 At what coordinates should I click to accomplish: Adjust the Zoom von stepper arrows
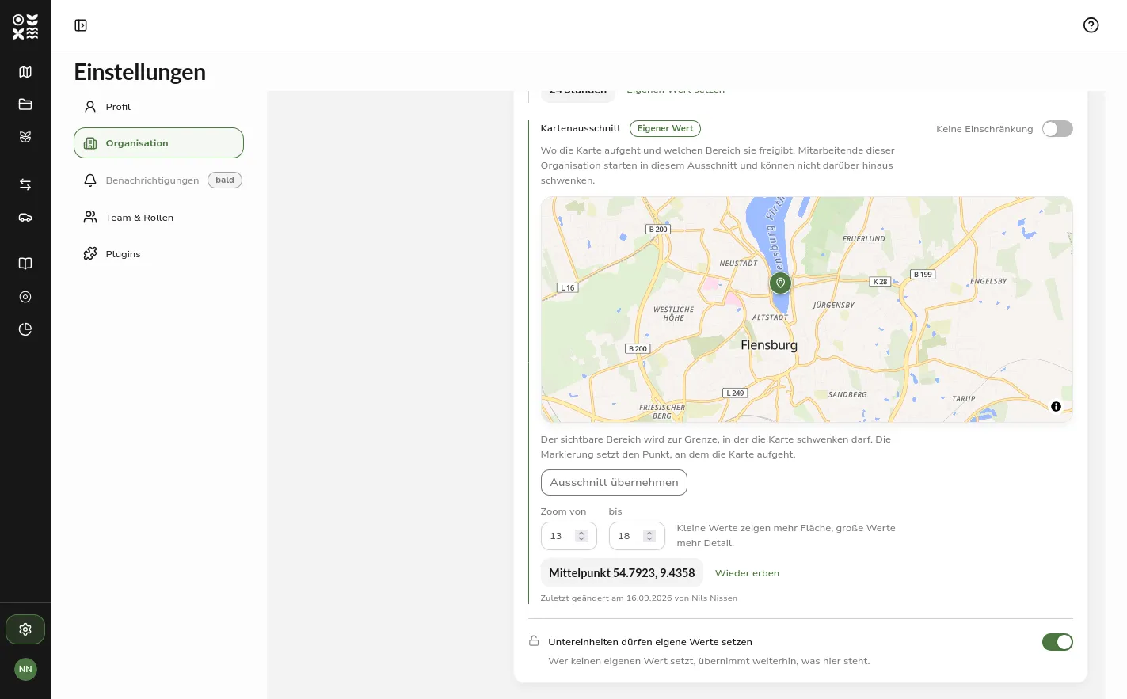tap(581, 536)
